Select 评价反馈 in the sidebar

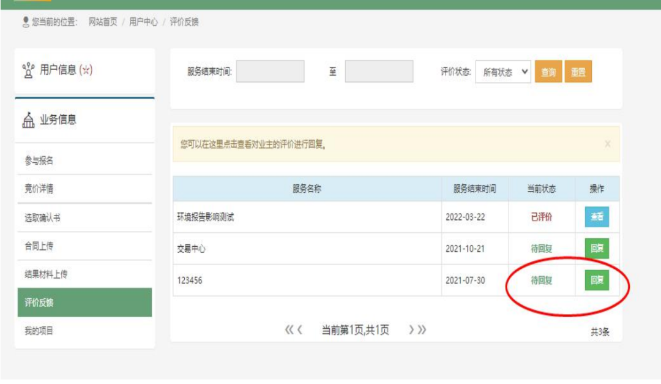tap(84, 303)
